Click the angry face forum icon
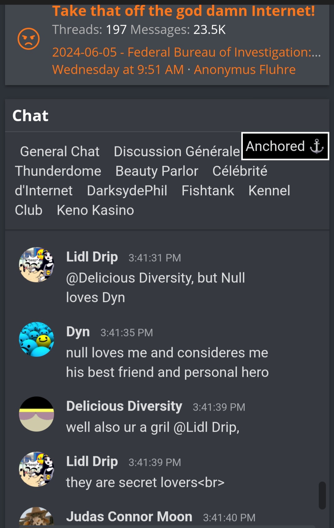Screen dimensions: 334x528 tap(29, 39)
